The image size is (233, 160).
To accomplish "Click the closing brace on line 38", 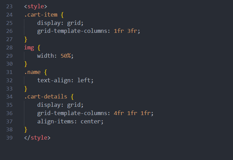I will (26, 130).
